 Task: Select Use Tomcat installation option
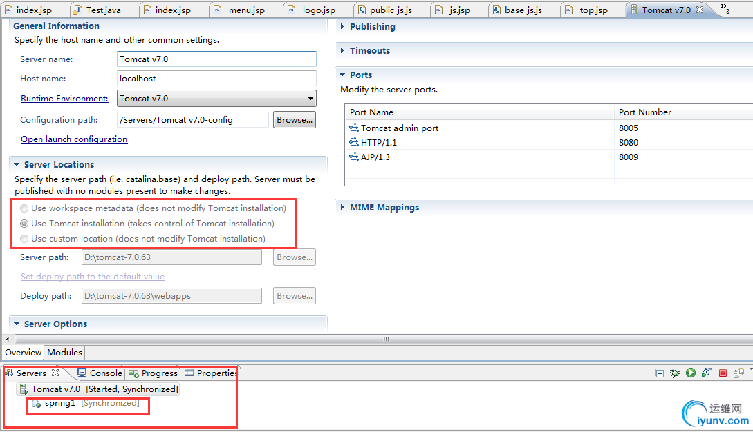click(x=24, y=224)
